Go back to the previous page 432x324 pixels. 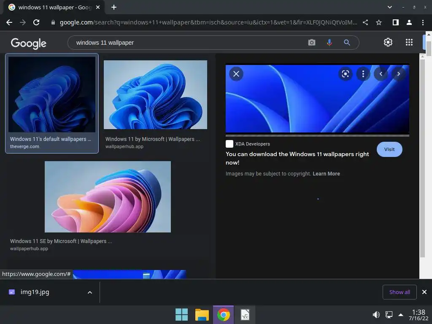[x=9, y=22]
